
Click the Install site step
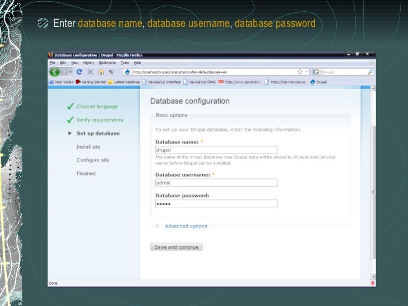click(89, 147)
